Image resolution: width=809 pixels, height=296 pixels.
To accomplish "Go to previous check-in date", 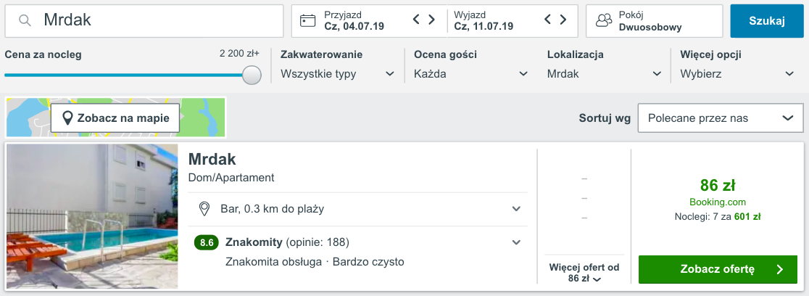I will point(416,20).
